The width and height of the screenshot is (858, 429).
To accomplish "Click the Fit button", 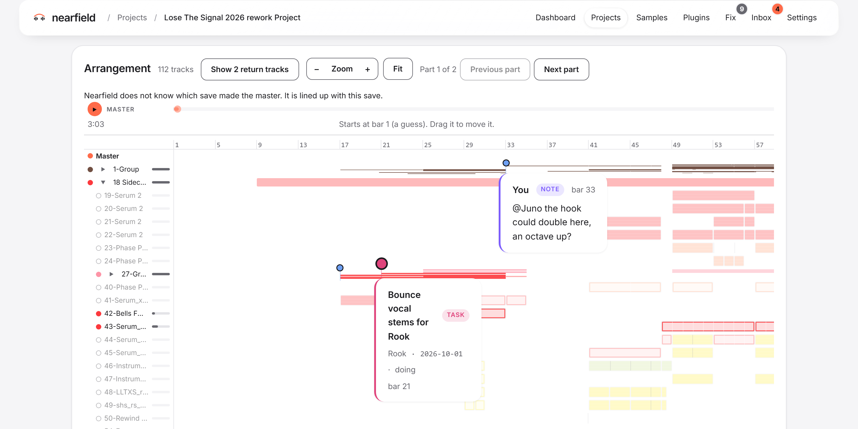I will coord(398,69).
